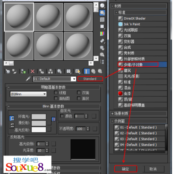The image size is (183, 174).
Task: Enable the 自发光 颜色 checkbox
Action: tap(62, 116)
